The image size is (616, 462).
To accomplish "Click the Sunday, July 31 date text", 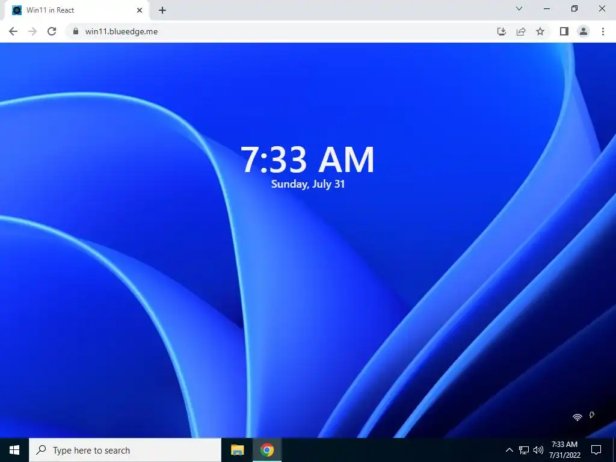I will click(308, 184).
